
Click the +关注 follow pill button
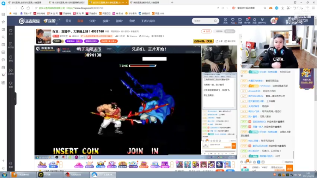tap(206, 31)
